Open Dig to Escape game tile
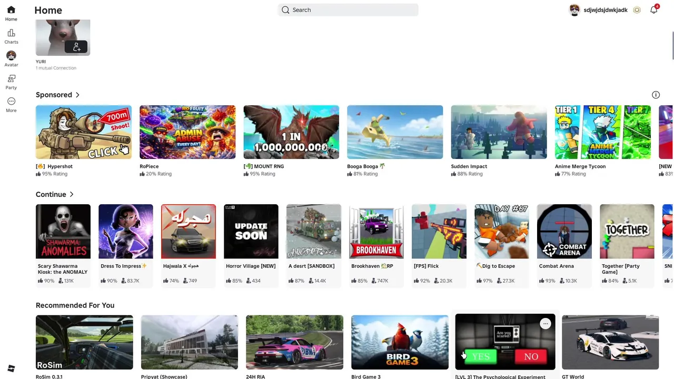Image resolution: width=674 pixels, height=379 pixels. pos(502,245)
